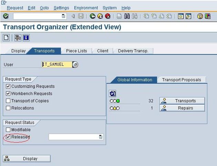Select the Transports tab
Image resolution: width=217 pixels, height=166 pixels.
click(44, 51)
